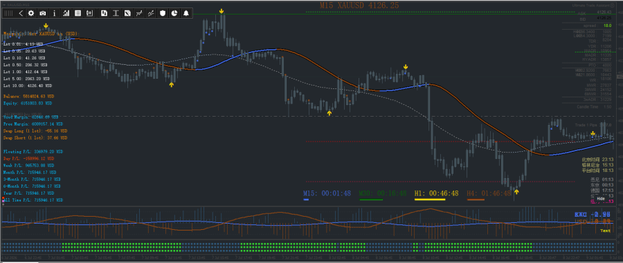Click the drag handle grip on the toolbar
Image resolution: width=623 pixels, height=263 pixels.
8,13
